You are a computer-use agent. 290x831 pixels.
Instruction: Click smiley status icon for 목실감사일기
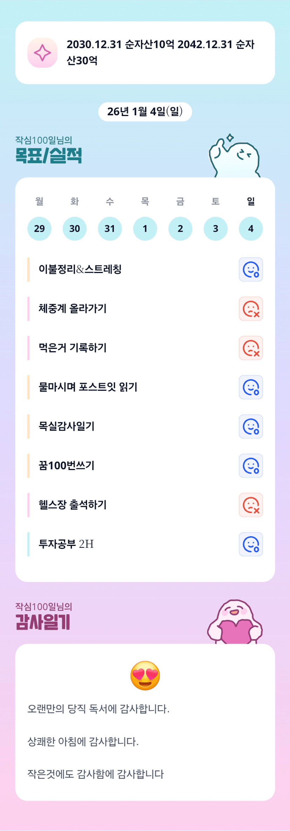point(251,427)
